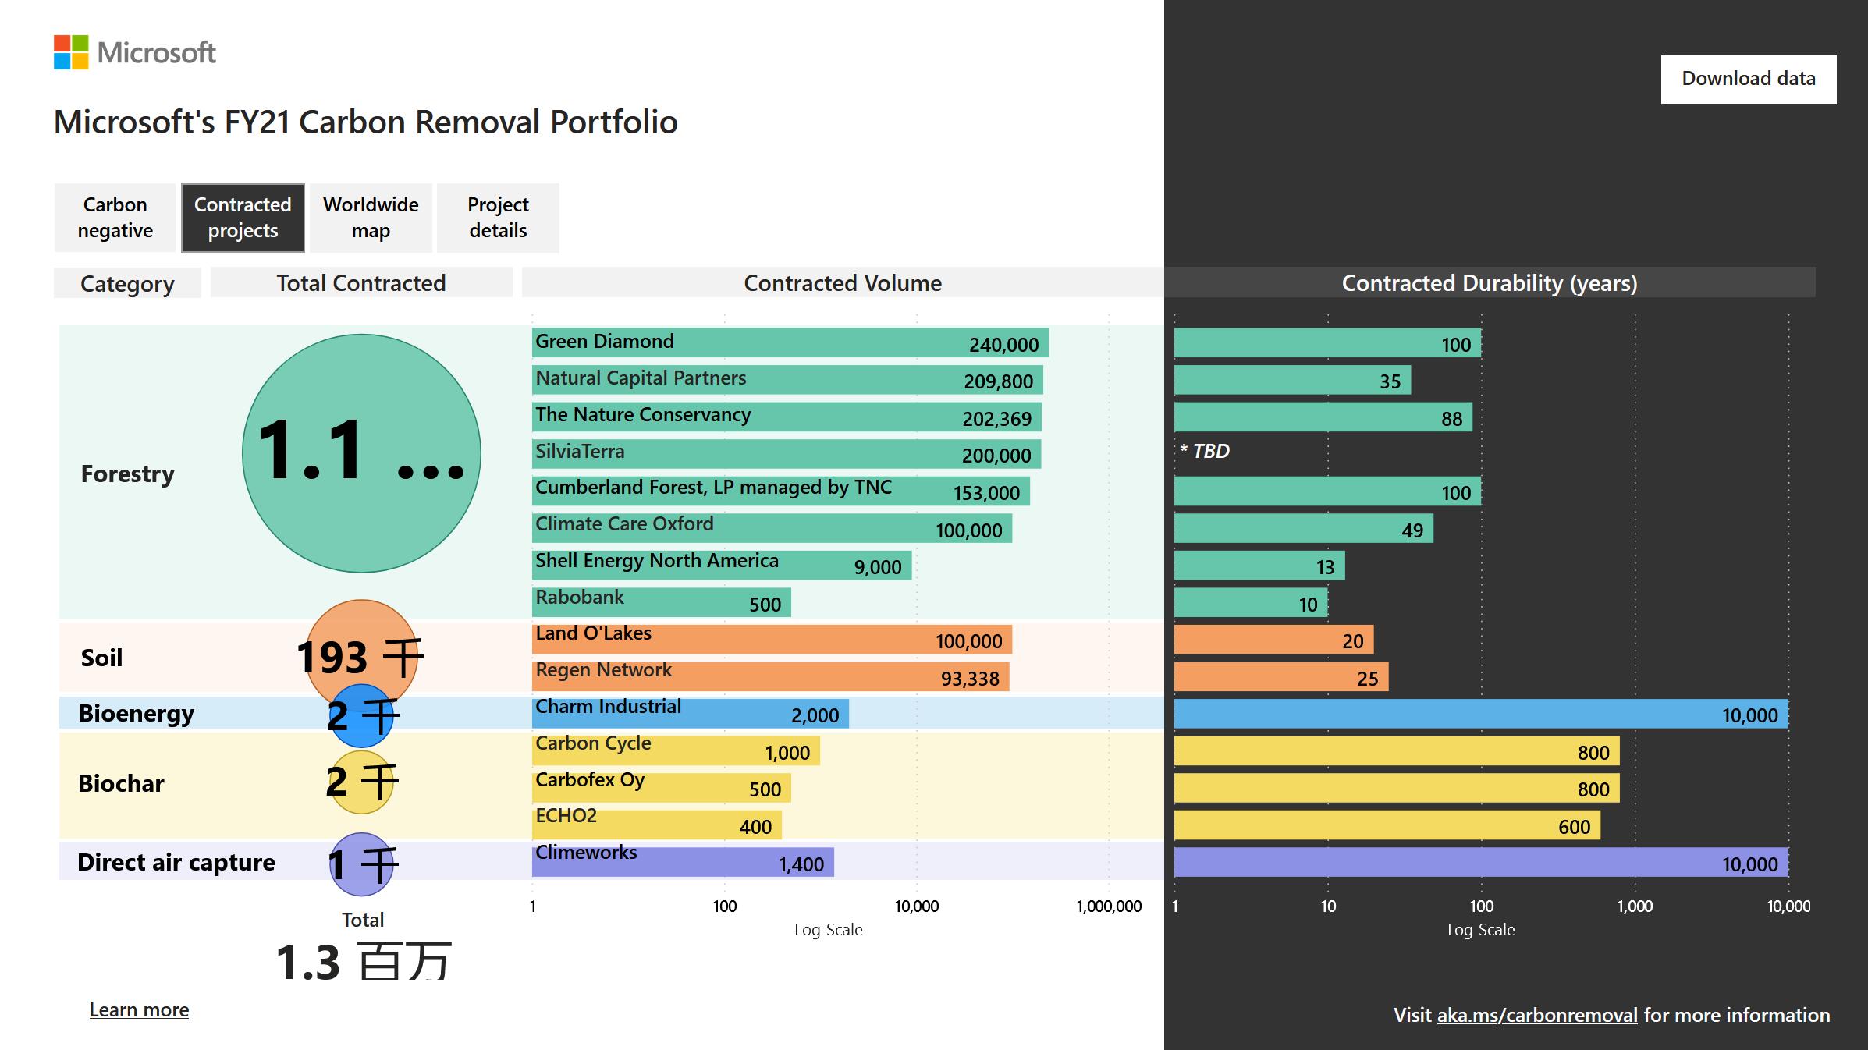Click the 25-year Regen Network durability bar

[x=1281, y=676]
